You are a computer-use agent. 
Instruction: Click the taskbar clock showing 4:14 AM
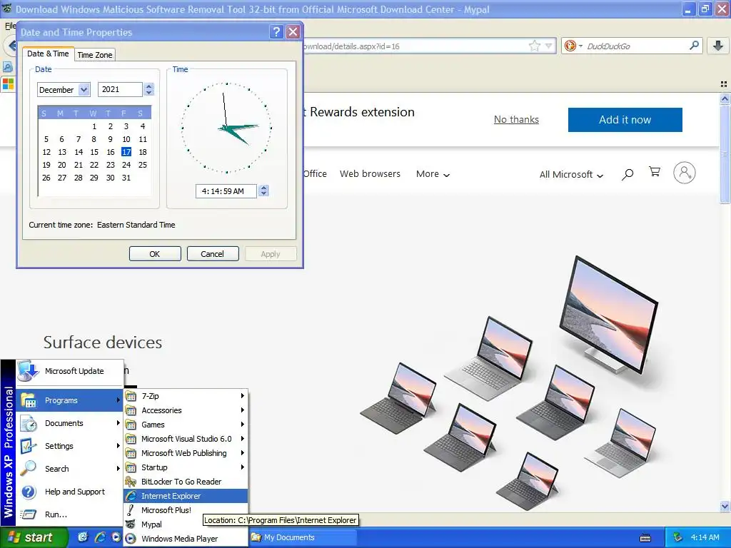coord(705,537)
